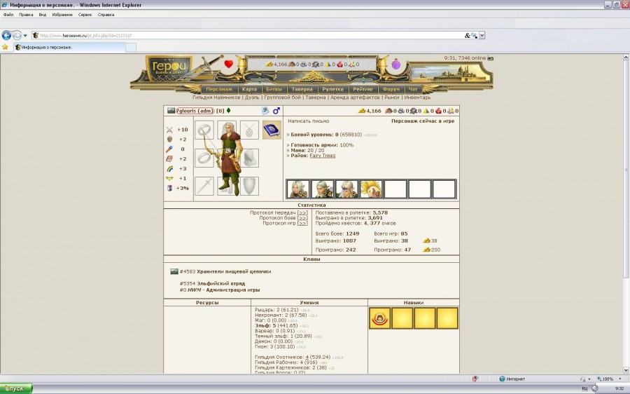This screenshot has height=394, width=630.
Task: Follow the Групповой бой link
Action: 283,97
